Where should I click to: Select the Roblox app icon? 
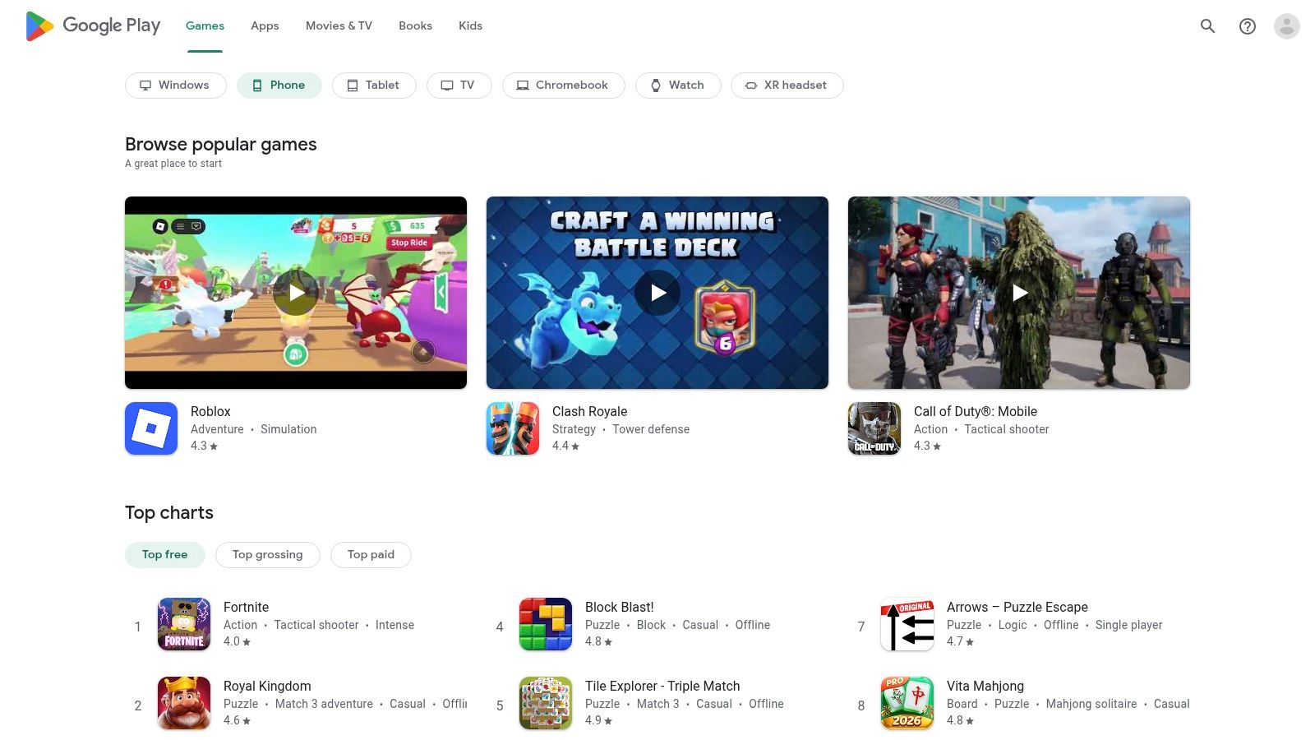(151, 428)
